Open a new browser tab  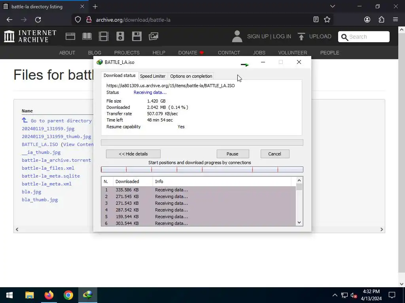(95, 6)
